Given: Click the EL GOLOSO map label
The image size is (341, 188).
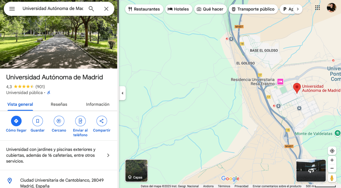Looking at the screenshot, I should pyautogui.click(x=245, y=63).
